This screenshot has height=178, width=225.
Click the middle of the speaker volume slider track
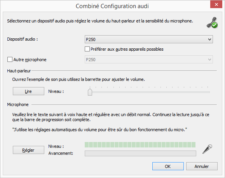[x=149, y=92]
